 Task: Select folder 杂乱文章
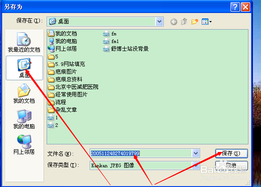[x=62, y=110]
